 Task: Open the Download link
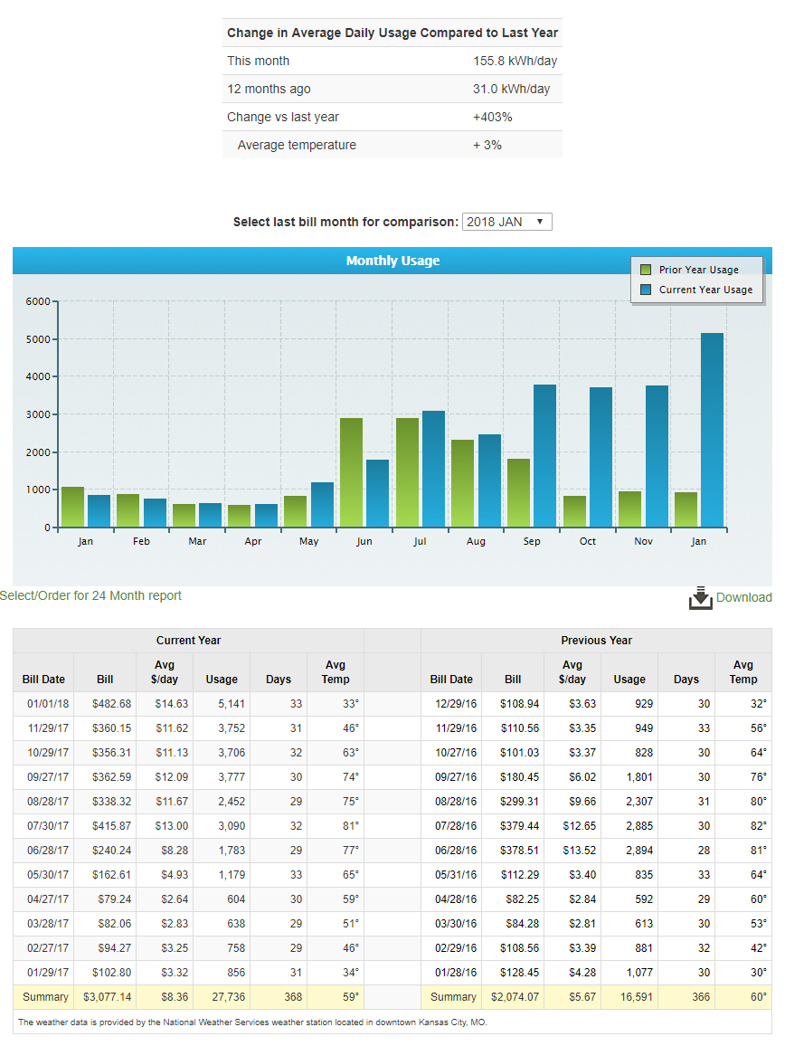pos(743,597)
